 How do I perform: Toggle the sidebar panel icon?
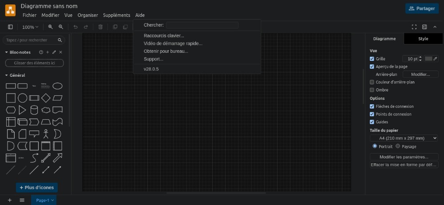pos(10,27)
